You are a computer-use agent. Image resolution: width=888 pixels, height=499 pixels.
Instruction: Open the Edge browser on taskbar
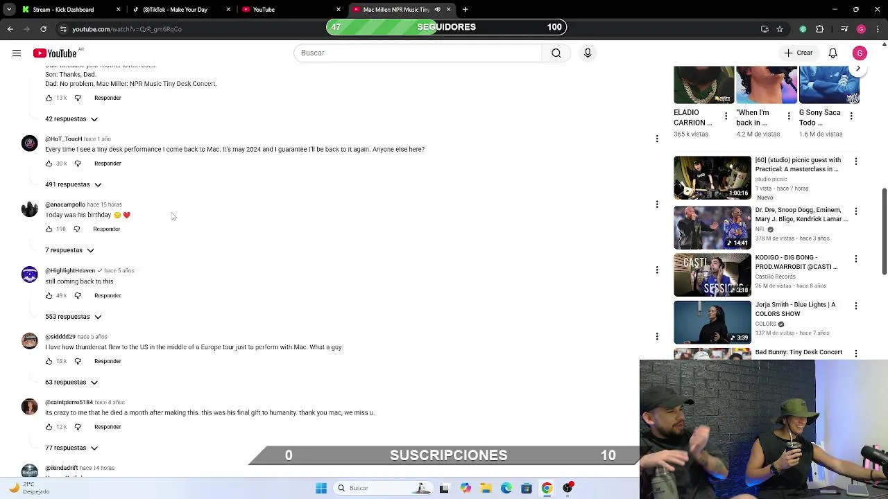(506, 488)
